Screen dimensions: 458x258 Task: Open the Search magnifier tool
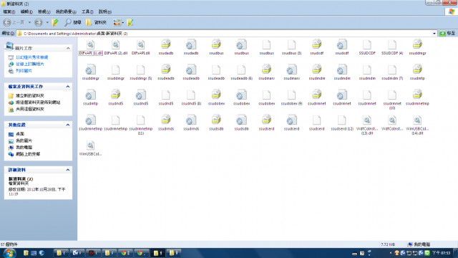73,22
